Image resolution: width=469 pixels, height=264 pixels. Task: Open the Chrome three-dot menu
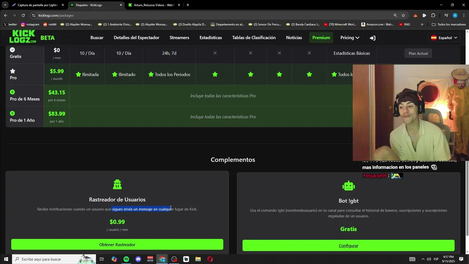464,15
